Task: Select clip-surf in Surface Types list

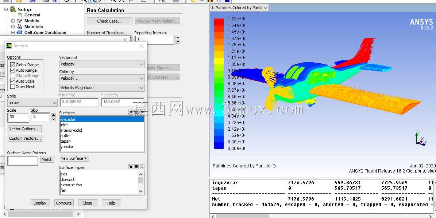Action: pyautogui.click(x=99, y=179)
